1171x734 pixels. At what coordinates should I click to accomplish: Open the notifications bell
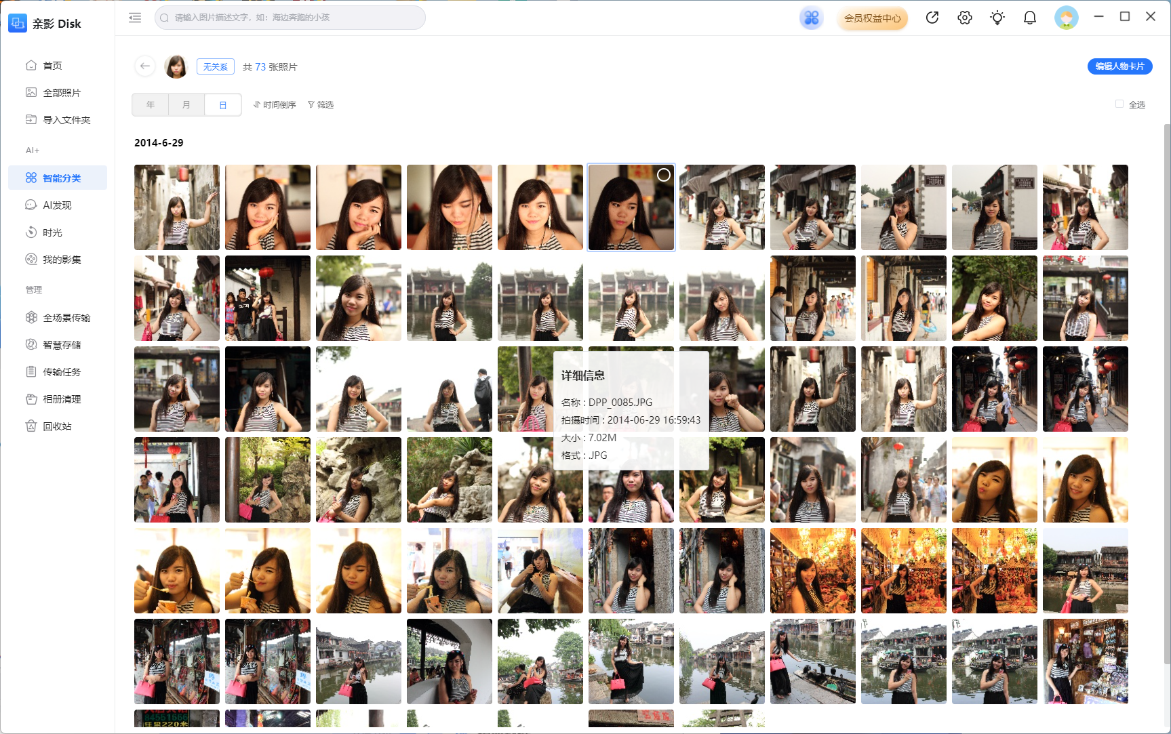[1029, 18]
